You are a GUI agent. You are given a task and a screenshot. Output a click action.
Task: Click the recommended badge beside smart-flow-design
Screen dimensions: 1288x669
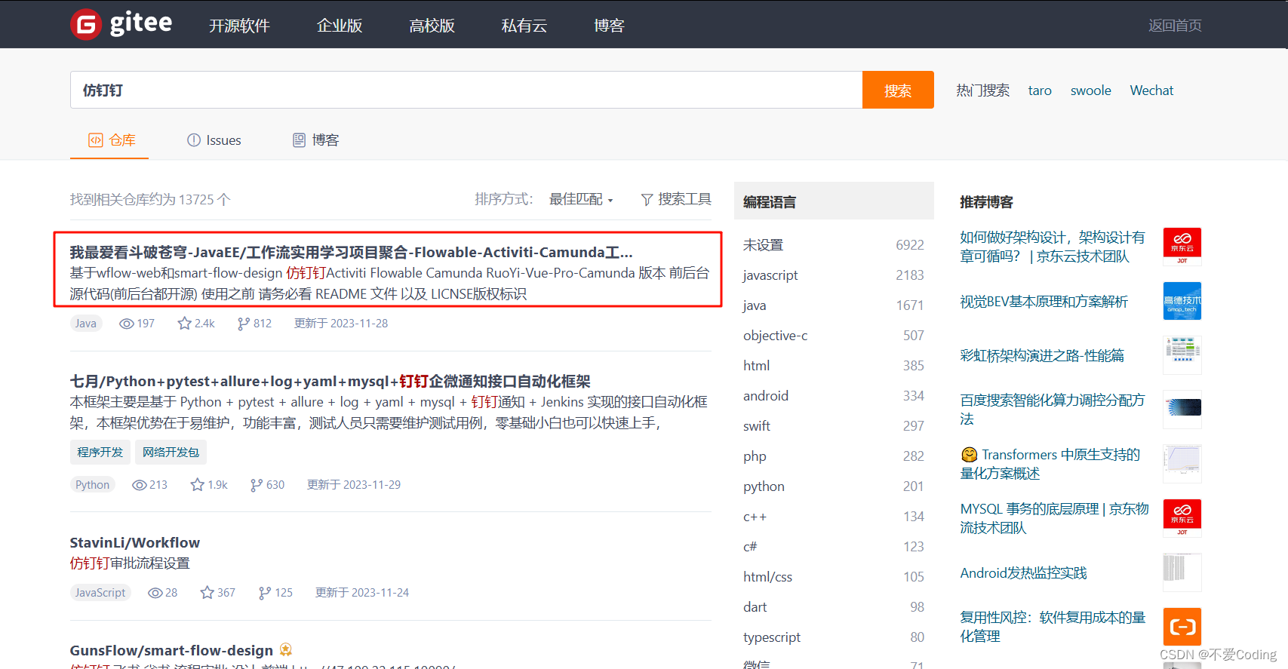(x=286, y=649)
